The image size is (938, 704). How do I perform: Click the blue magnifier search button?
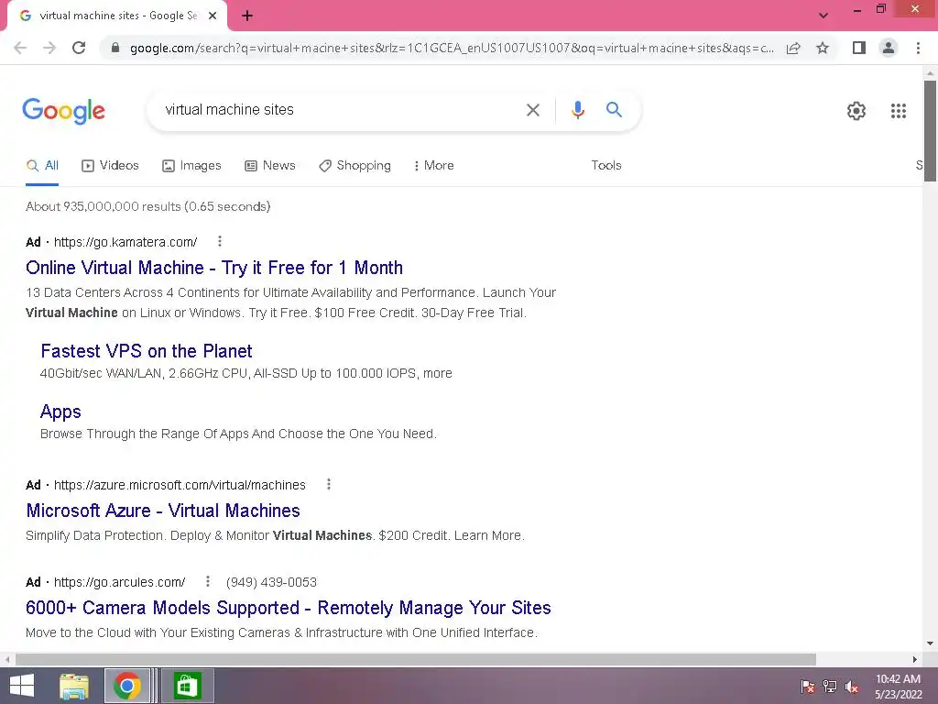pos(614,110)
